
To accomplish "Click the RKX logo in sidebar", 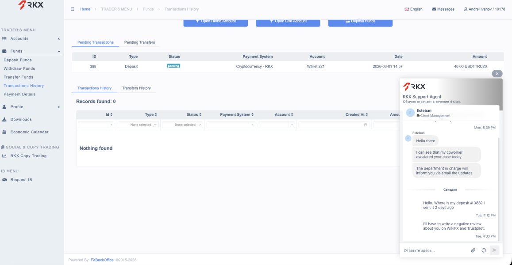I will [x=31, y=6].
